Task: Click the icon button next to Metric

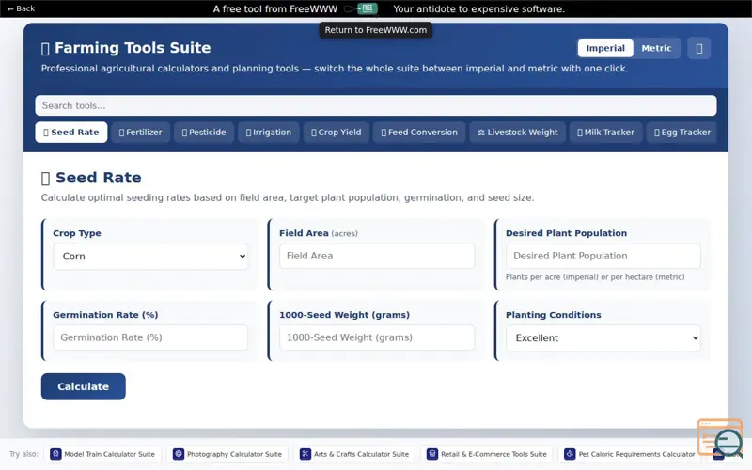Action: (x=698, y=49)
